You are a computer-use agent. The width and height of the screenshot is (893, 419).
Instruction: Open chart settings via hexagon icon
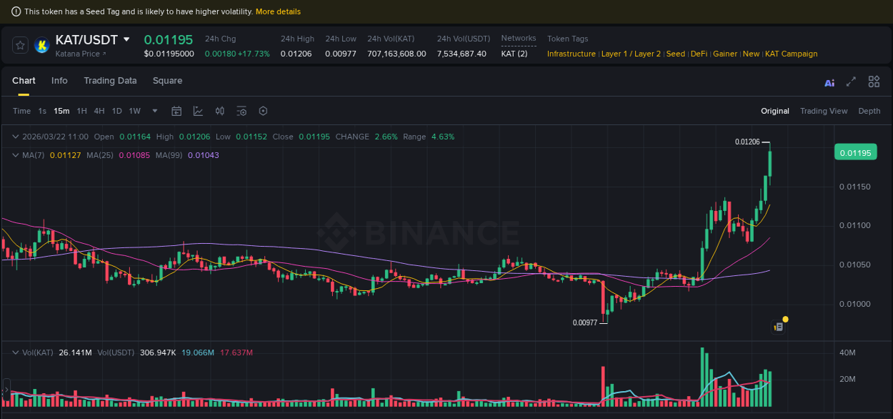tap(262, 111)
